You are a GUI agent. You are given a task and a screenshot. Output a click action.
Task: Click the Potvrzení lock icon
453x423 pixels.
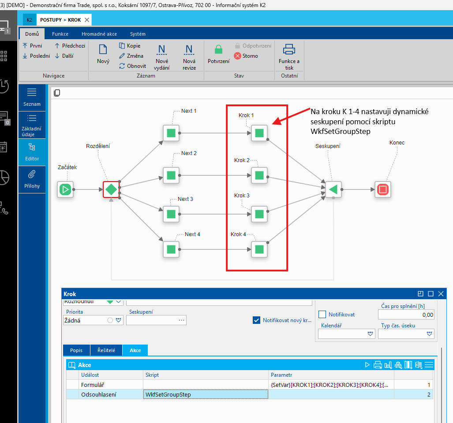[218, 50]
